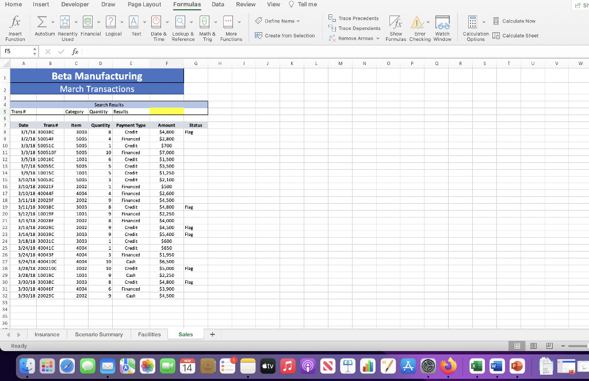Switch to the Facilities sheet tab
The width and height of the screenshot is (589, 381).
pyautogui.click(x=149, y=334)
